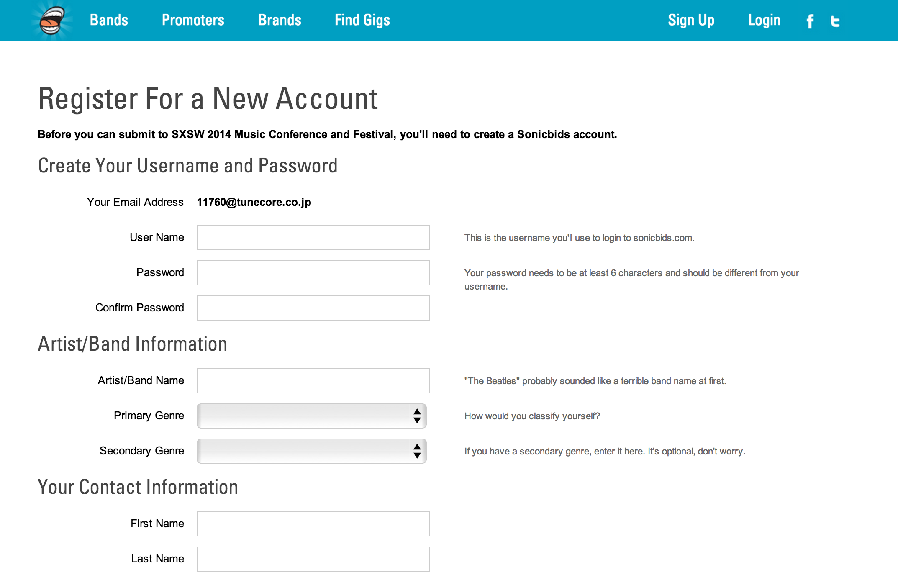Open the Bands menu
898x580 pixels.
[109, 20]
